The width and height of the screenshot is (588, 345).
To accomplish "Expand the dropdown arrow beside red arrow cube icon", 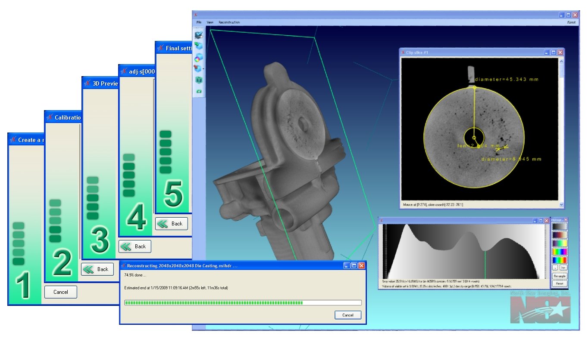I will pyautogui.click(x=203, y=68).
